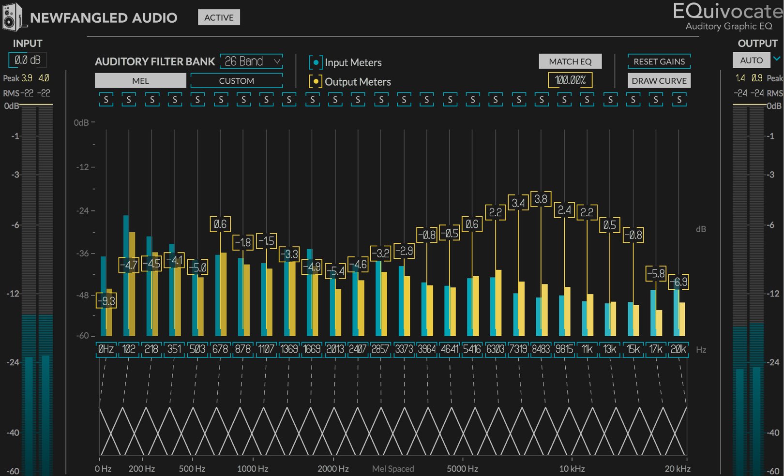Click the 15k frequency box
784x476 pixels.
(633, 349)
